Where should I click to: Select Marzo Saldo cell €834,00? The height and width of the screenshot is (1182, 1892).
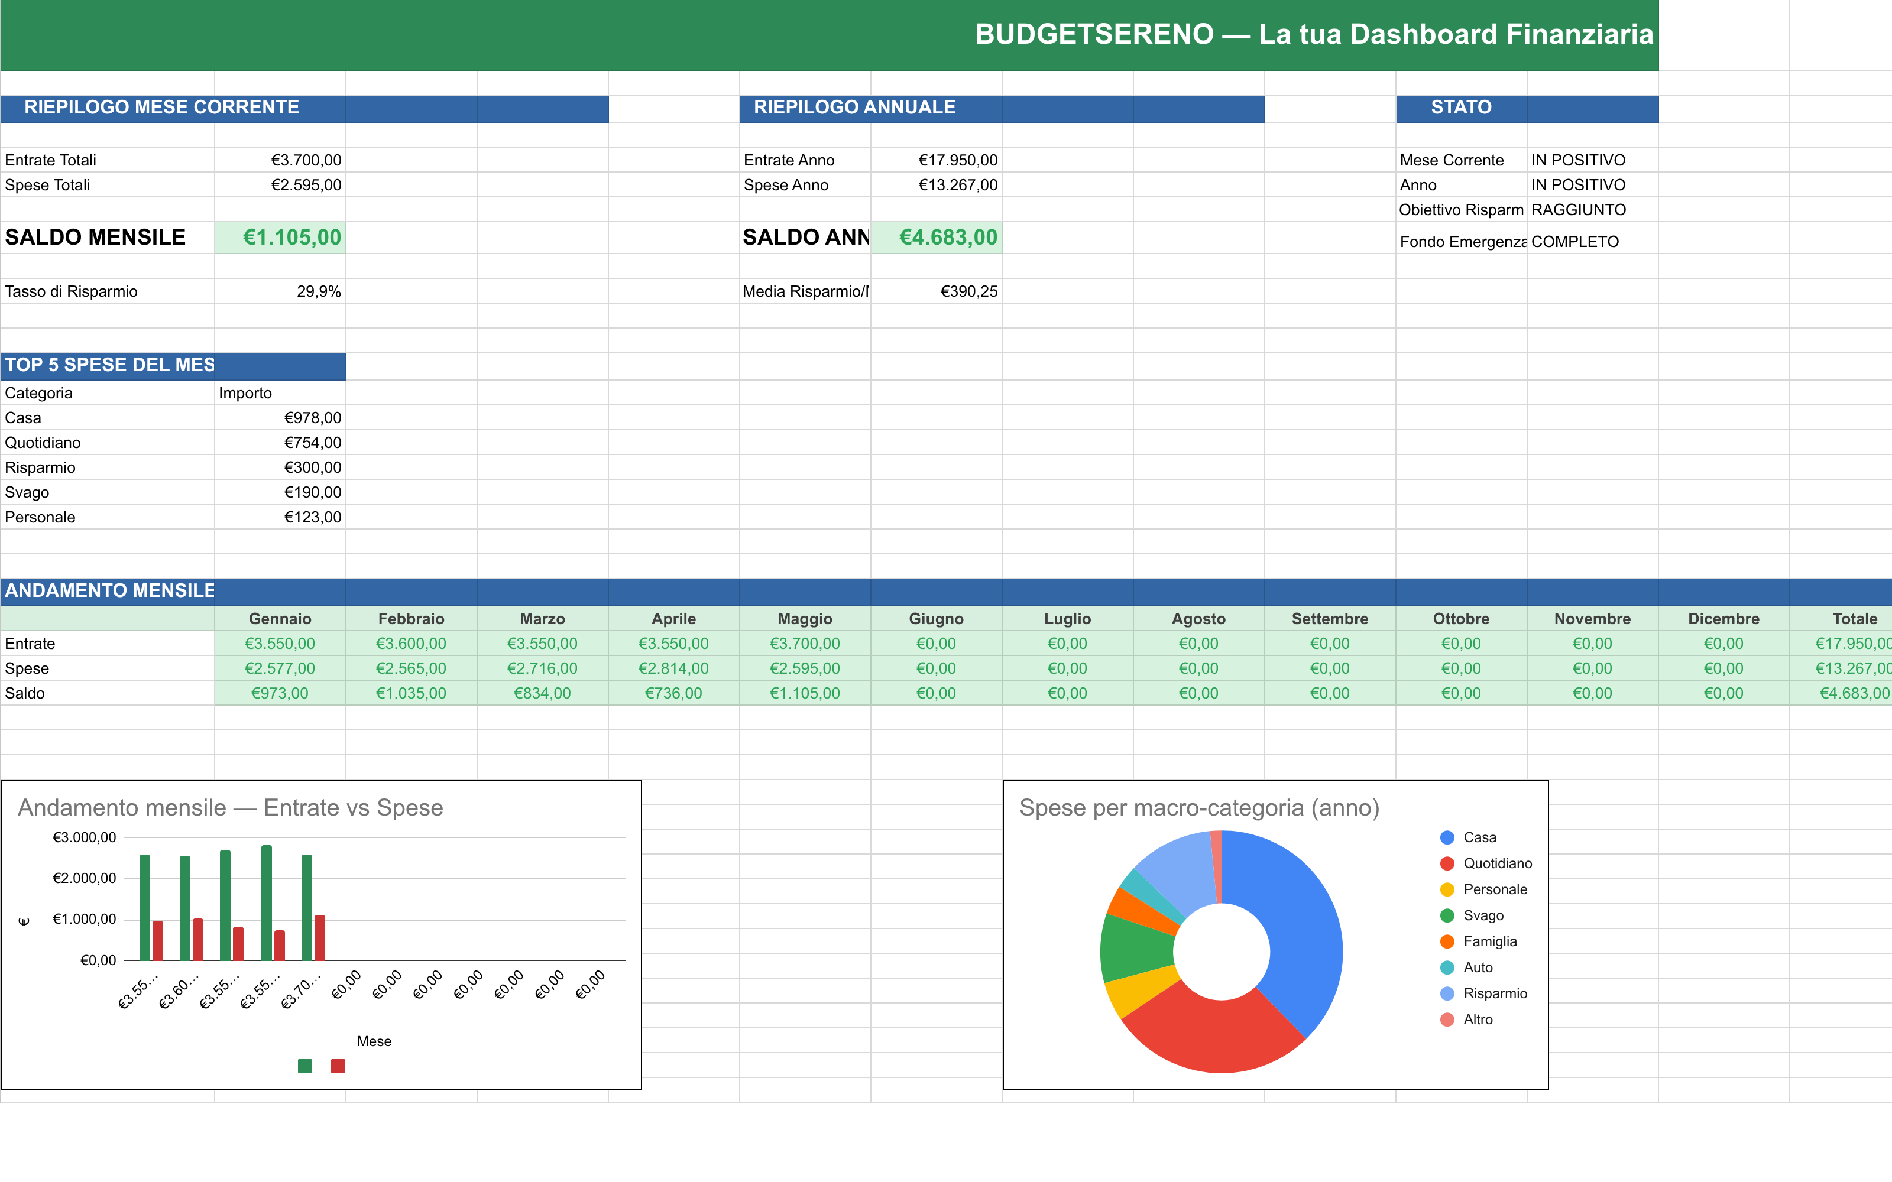click(x=543, y=694)
